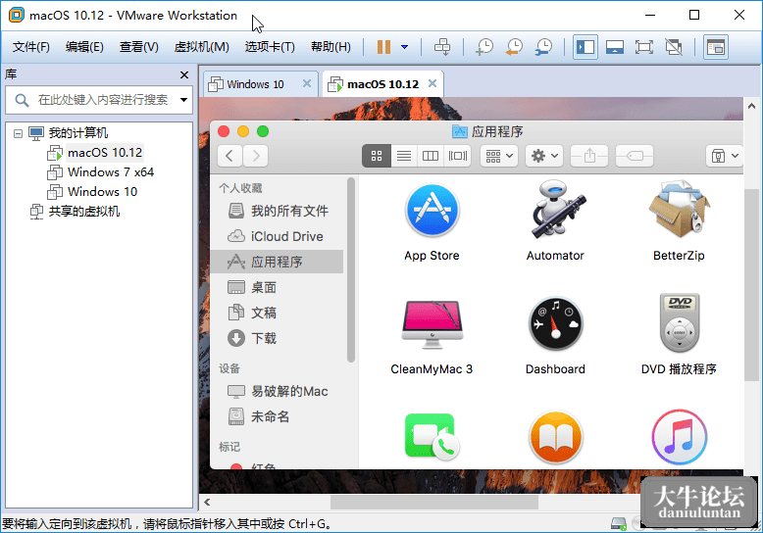
Task: Click the VM horizontal scrollbar thumb
Action: 434,503
